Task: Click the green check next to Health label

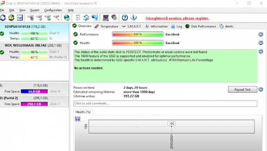Action: point(75,43)
